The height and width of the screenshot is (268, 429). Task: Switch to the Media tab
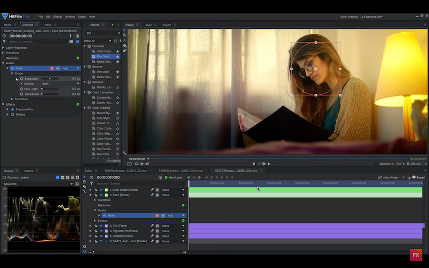point(8,25)
